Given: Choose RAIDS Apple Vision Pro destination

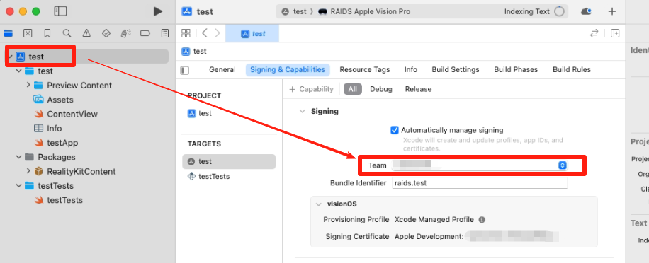Looking at the screenshot, I should (364, 11).
